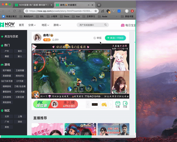Open the 小程序 bookmark folder
The width and height of the screenshot is (177, 142).
coord(52,16)
